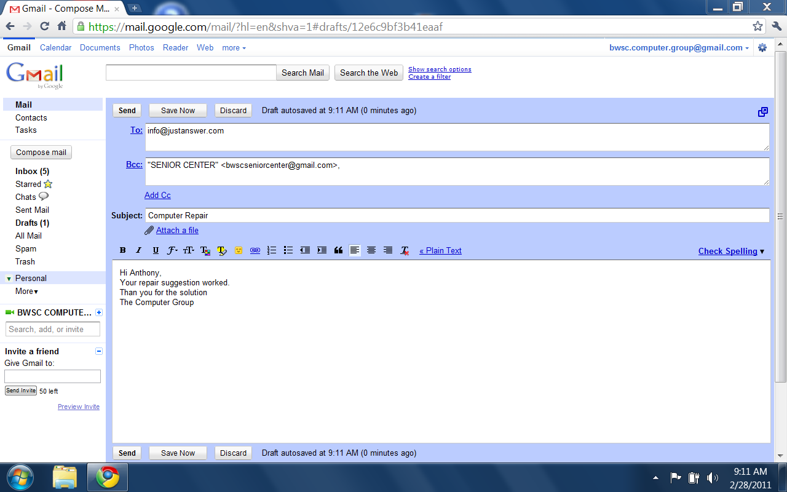Click the Search the Web button
This screenshot has height=492, width=787.
coord(369,73)
